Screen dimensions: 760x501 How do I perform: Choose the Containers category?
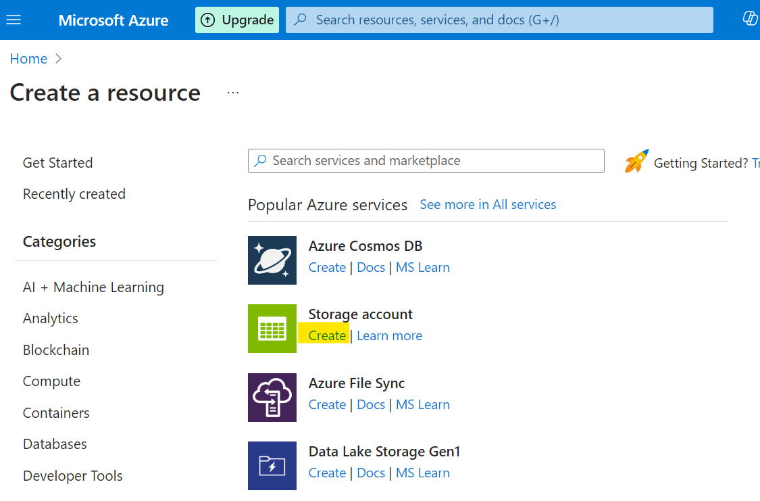point(56,413)
